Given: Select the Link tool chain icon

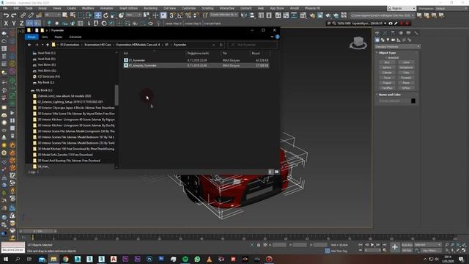Looking at the screenshot, I should click(x=23, y=15).
